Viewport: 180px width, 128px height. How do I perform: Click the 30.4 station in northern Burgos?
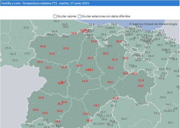119,41
